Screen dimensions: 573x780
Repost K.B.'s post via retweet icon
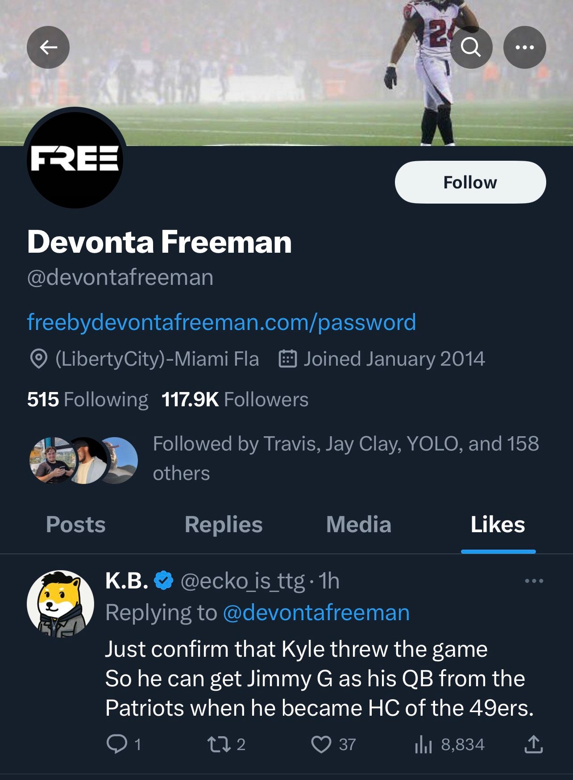point(218,744)
